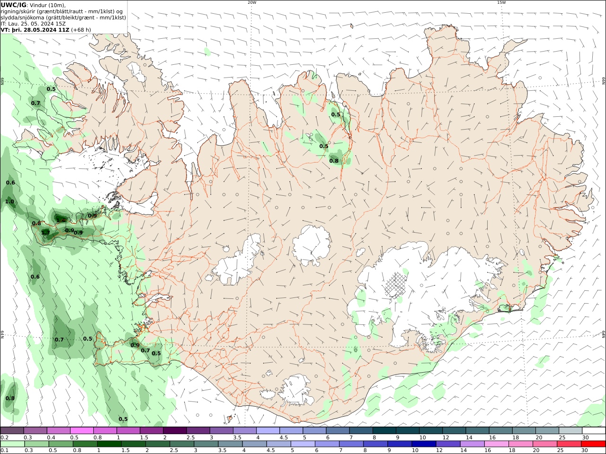Click the 20W longitude label
Screen dimensions: 606x454
click(x=252, y=2)
